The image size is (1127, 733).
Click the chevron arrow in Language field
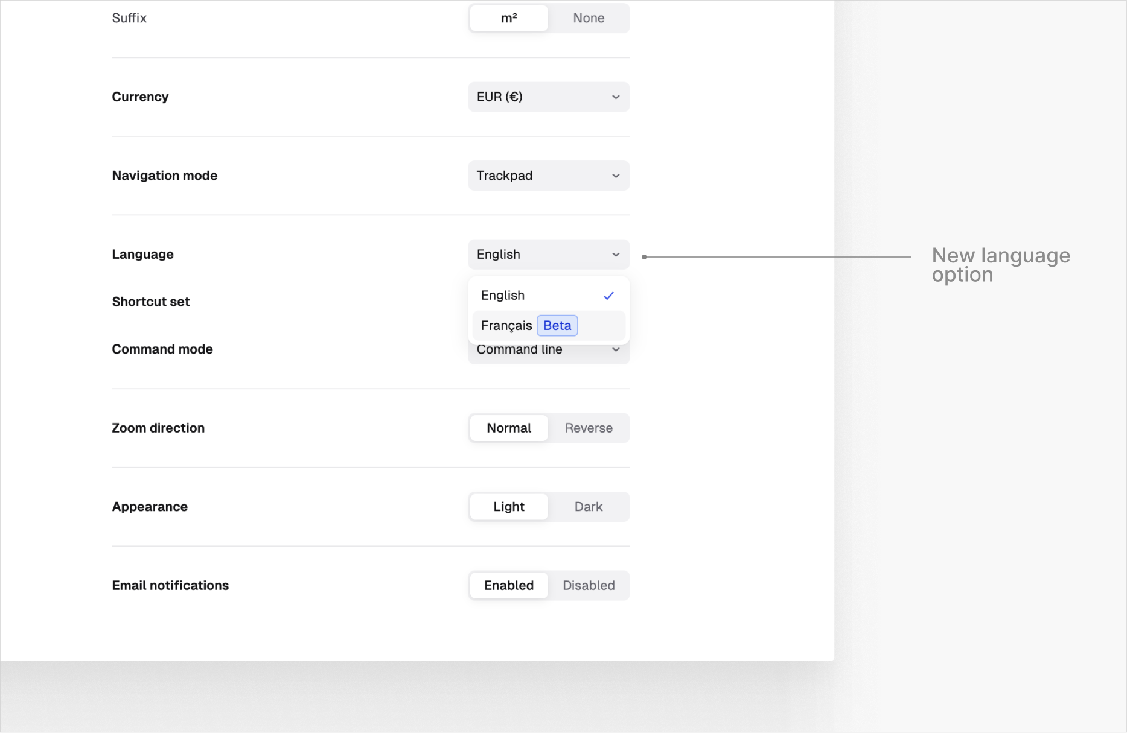click(616, 255)
